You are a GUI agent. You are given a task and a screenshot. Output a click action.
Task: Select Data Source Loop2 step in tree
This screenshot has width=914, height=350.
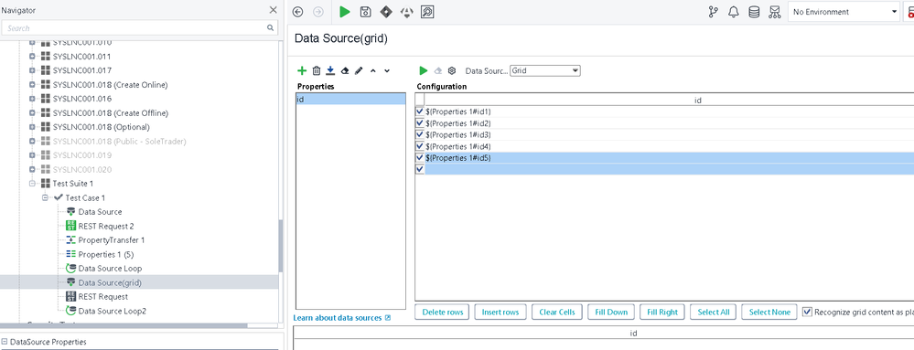112,311
